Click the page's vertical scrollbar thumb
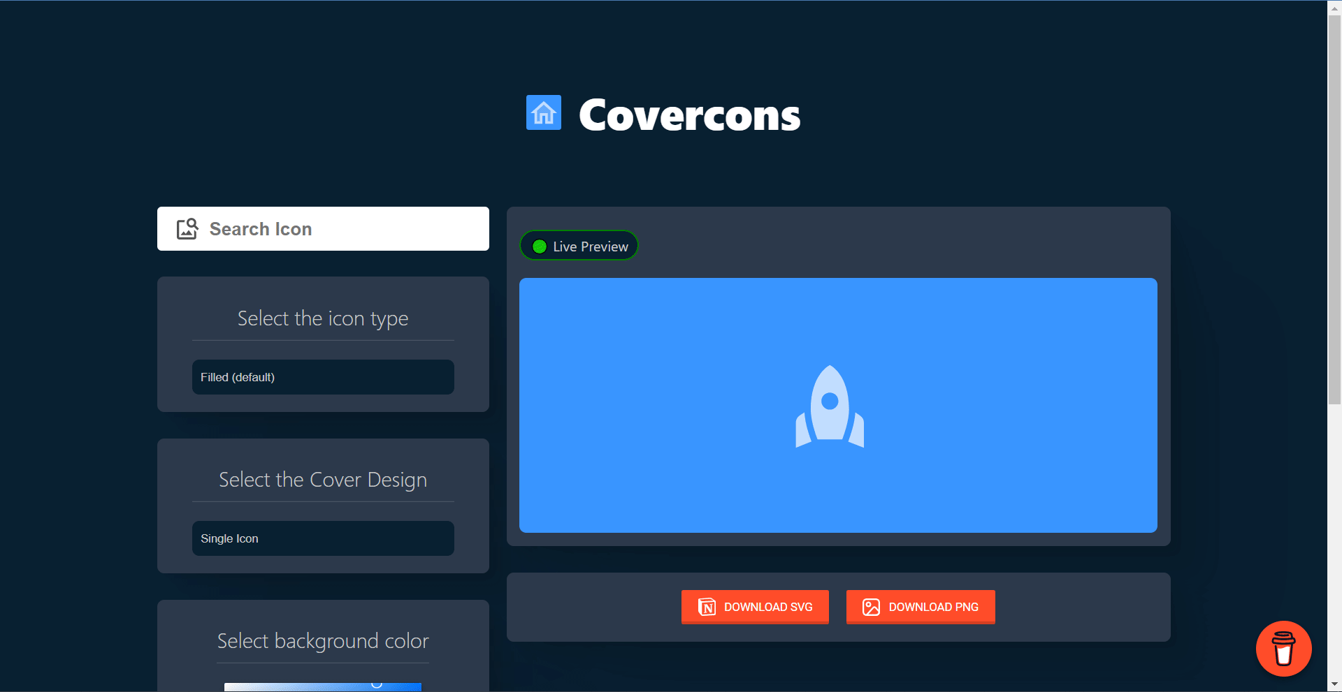This screenshot has width=1342, height=692. [1334, 209]
